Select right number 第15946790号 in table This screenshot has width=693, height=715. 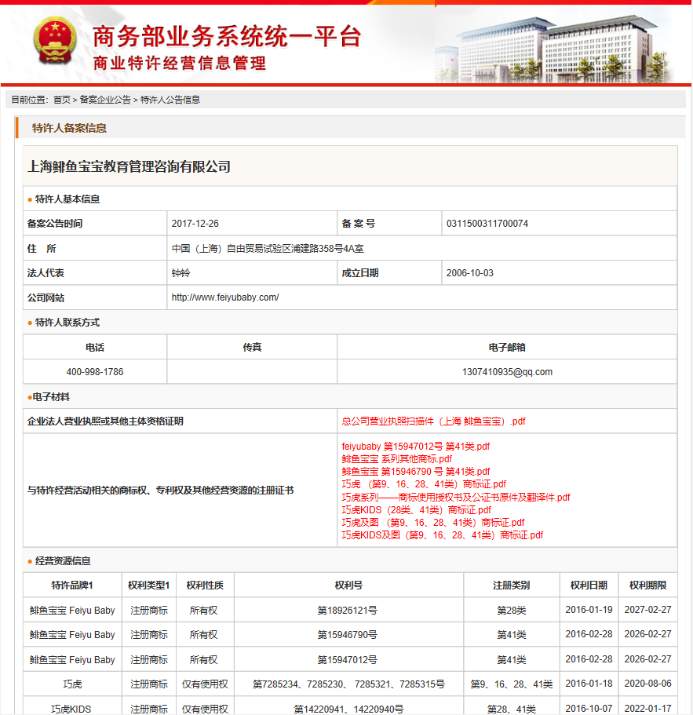pyautogui.click(x=348, y=635)
